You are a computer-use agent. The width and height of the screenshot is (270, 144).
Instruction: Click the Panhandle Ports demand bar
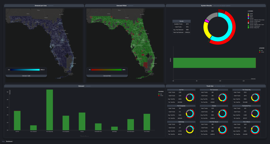(98, 127)
